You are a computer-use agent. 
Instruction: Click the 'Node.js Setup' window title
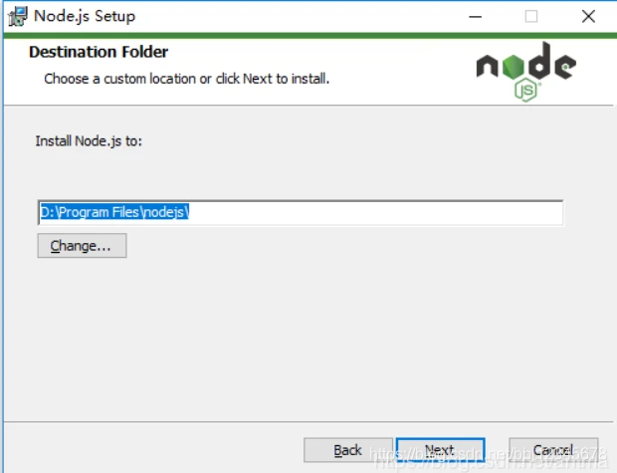click(x=85, y=16)
